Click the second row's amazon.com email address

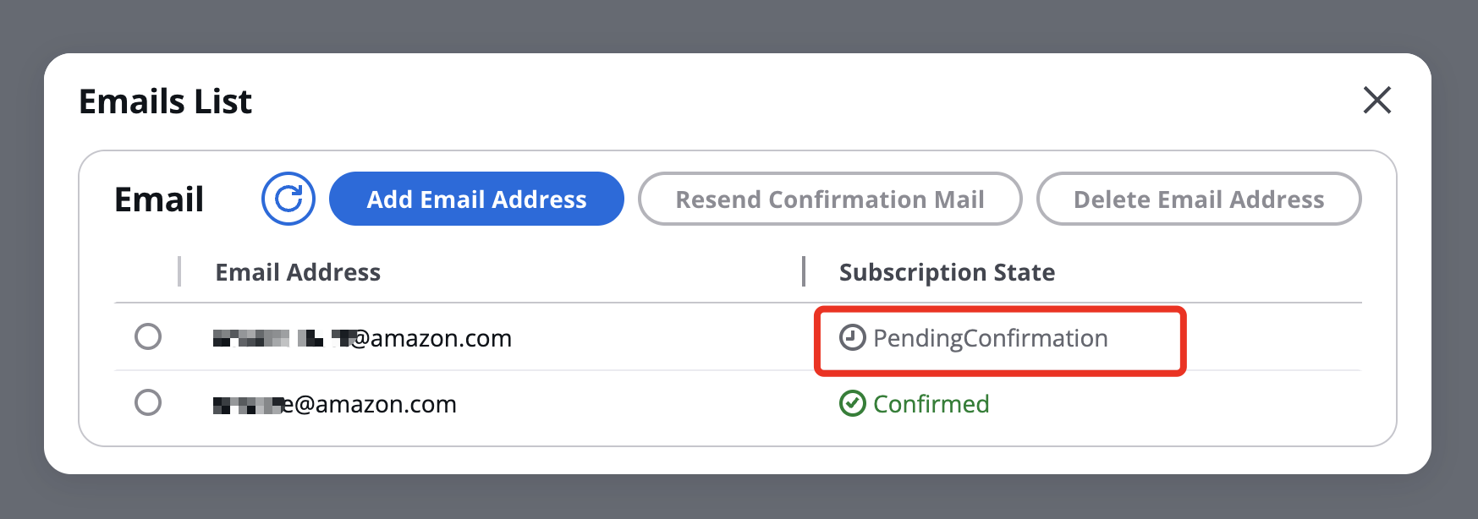point(334,404)
